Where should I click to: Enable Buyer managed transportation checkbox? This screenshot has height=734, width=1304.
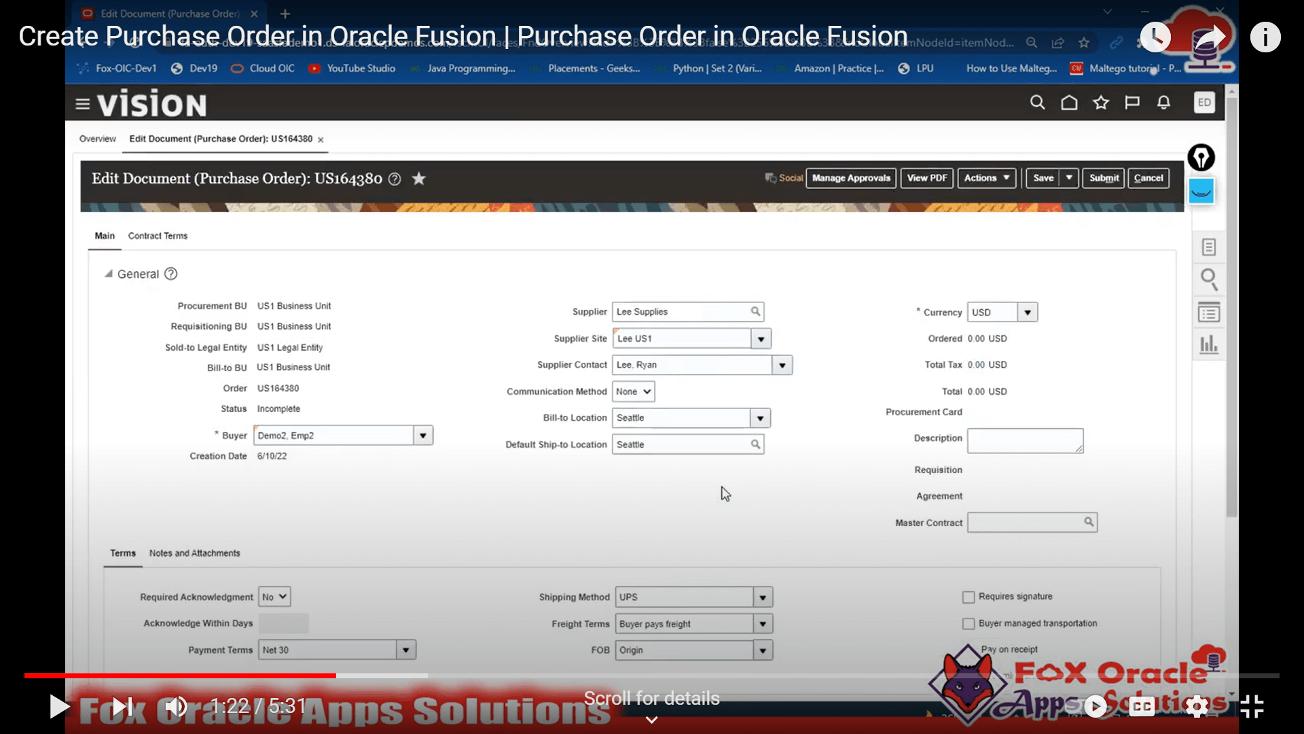pyautogui.click(x=968, y=624)
